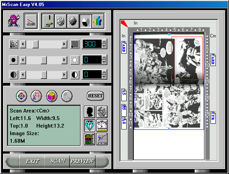Click the coarse resolution dots icon
This screenshot has width=229, height=174.
(14, 44)
